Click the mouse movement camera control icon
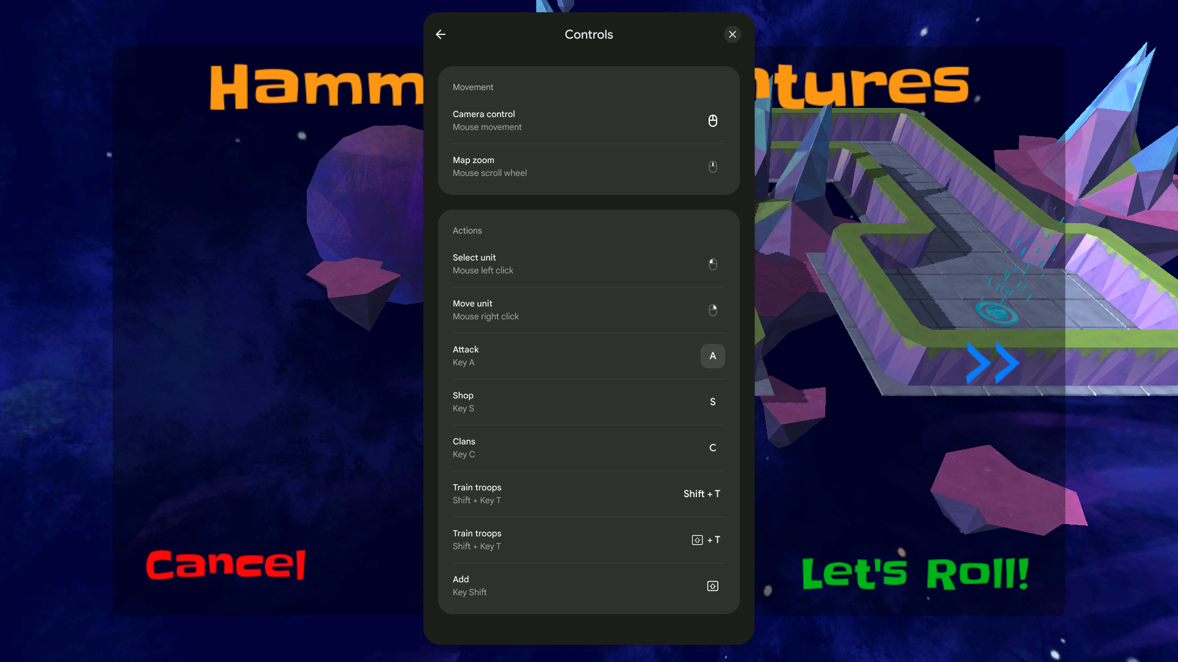The height and width of the screenshot is (662, 1178). tap(712, 120)
